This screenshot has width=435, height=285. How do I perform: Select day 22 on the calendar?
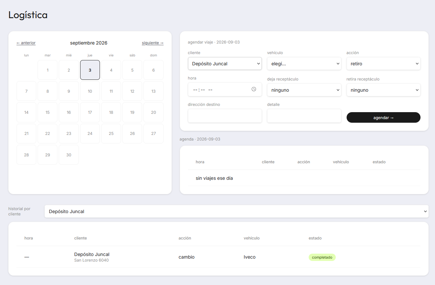pos(47,134)
